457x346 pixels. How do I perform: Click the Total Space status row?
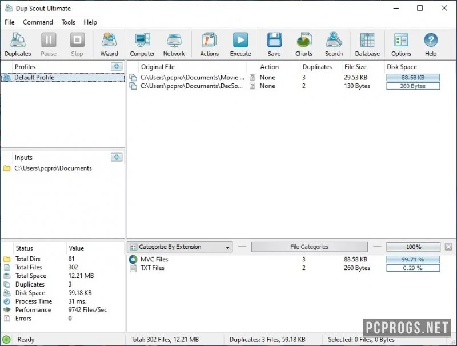tap(63, 276)
